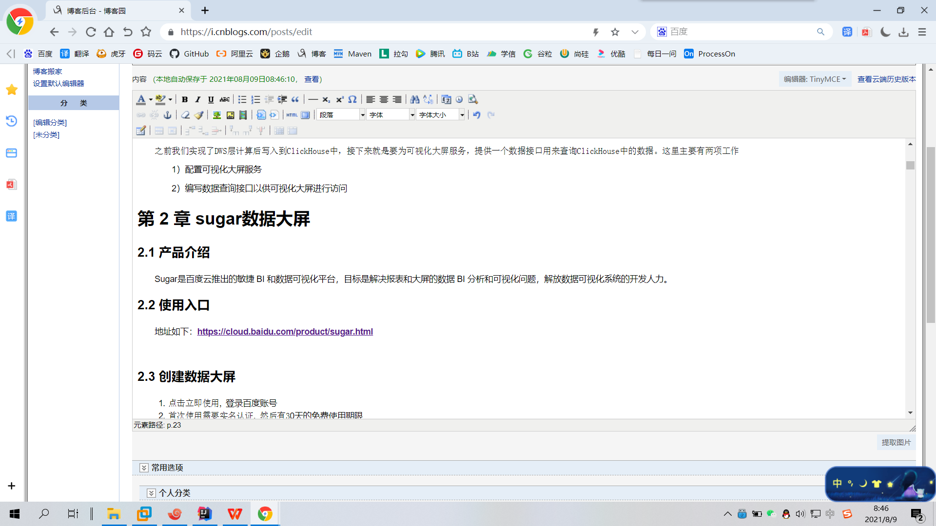Click the undo arrow in editor

477,115
